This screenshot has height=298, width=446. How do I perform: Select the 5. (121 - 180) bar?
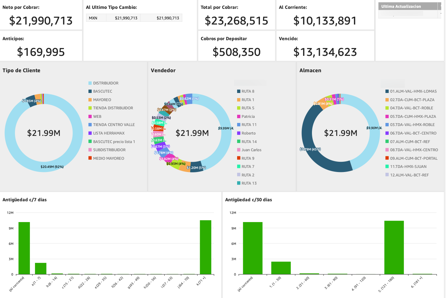point(394,248)
